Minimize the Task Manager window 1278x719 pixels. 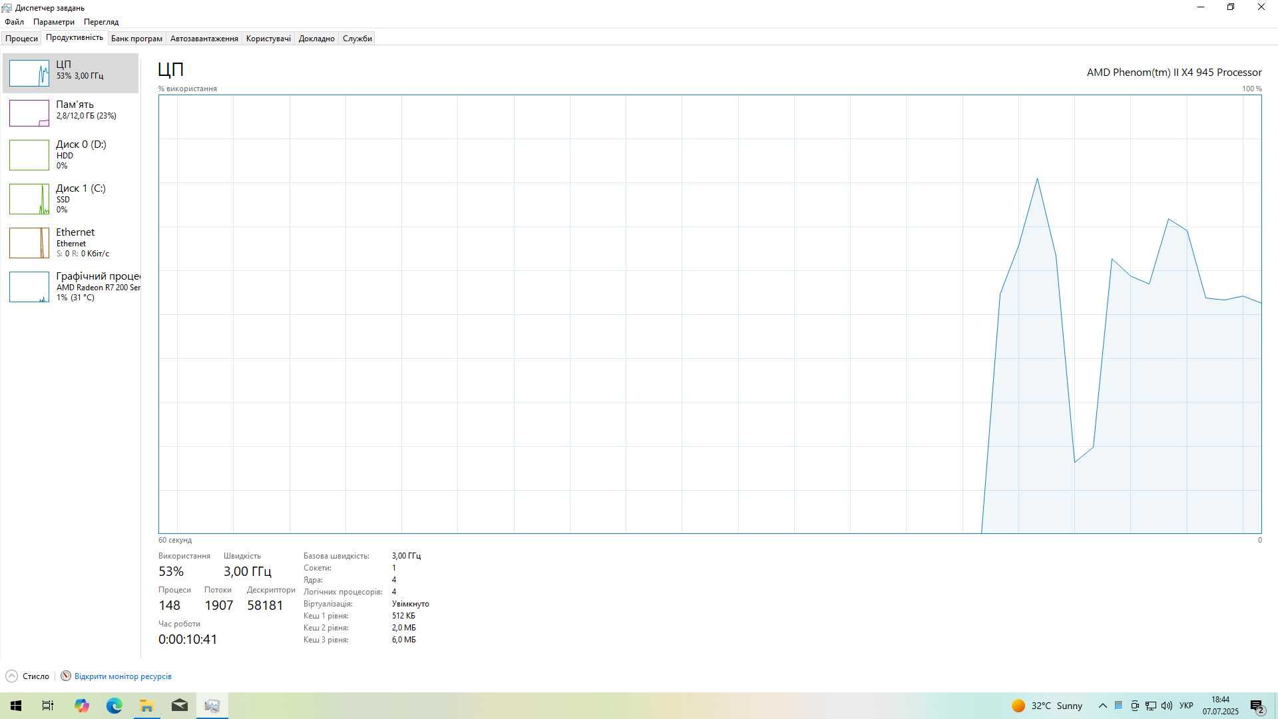(1201, 7)
